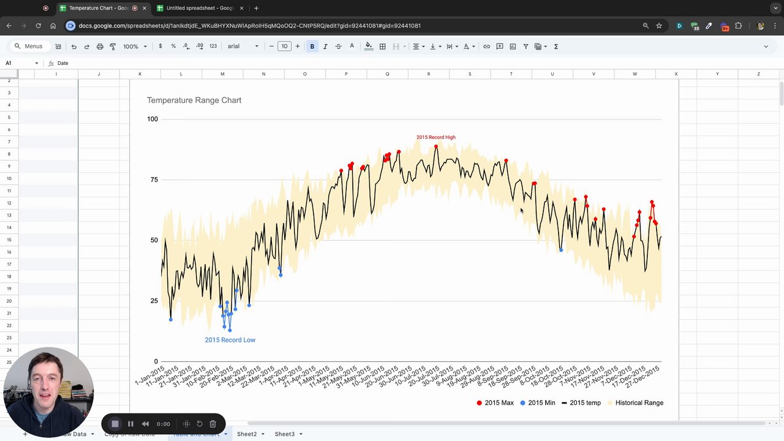Increase font size with plus button
The image size is (784, 441).
pos(298,47)
